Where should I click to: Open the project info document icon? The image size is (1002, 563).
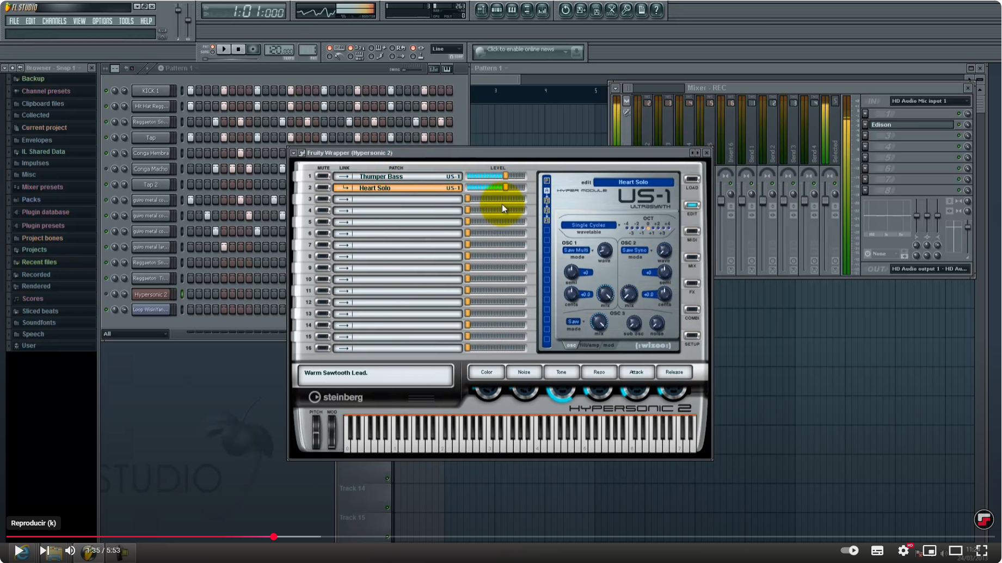[642, 10]
